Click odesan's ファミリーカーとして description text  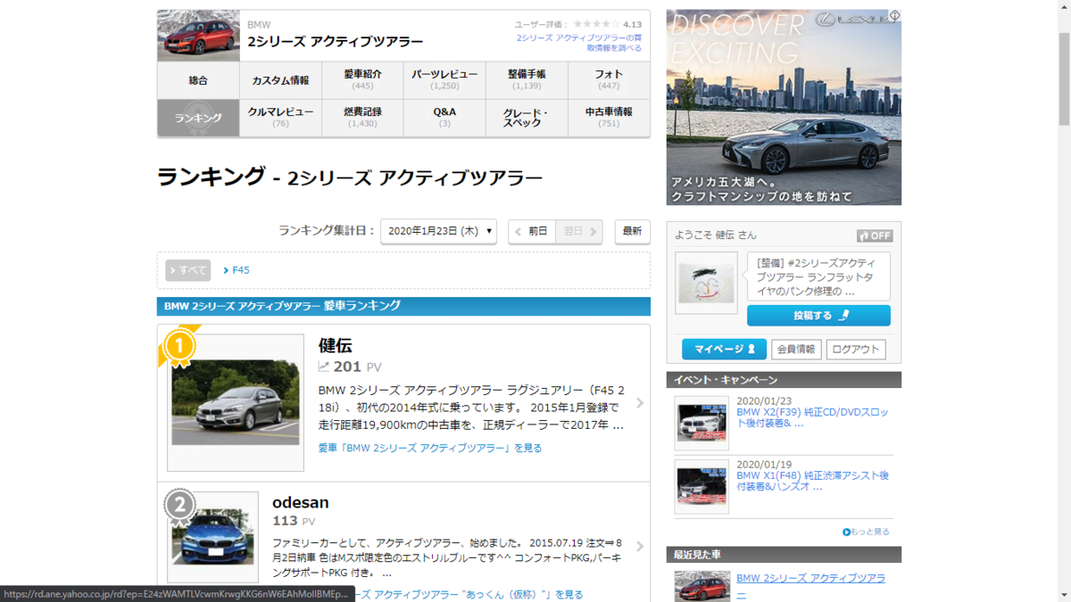pyautogui.click(x=446, y=557)
